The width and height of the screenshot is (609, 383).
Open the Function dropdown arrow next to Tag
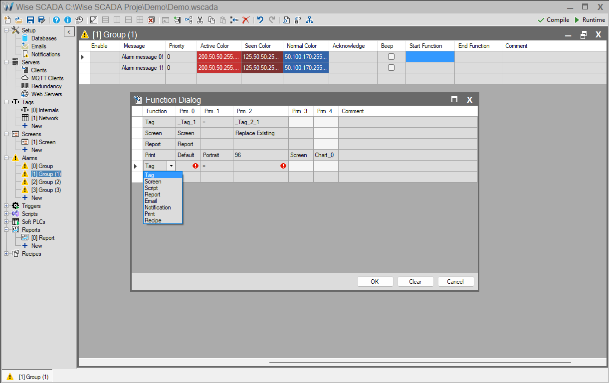coord(171,166)
